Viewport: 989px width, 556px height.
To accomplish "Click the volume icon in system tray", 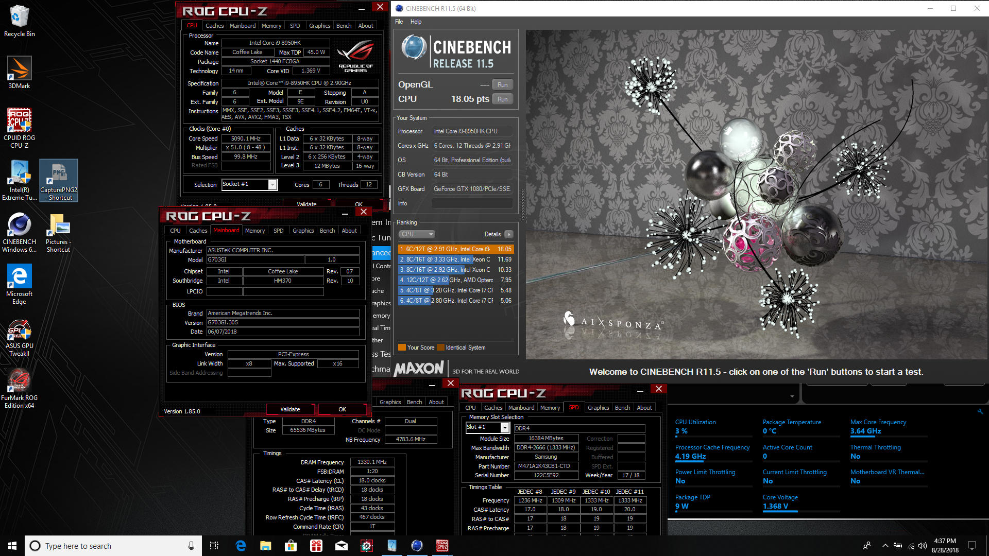I will click(x=923, y=546).
